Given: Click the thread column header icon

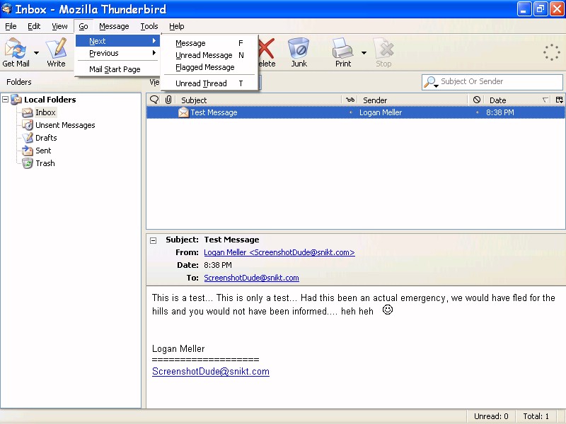Looking at the screenshot, I should click(x=154, y=100).
